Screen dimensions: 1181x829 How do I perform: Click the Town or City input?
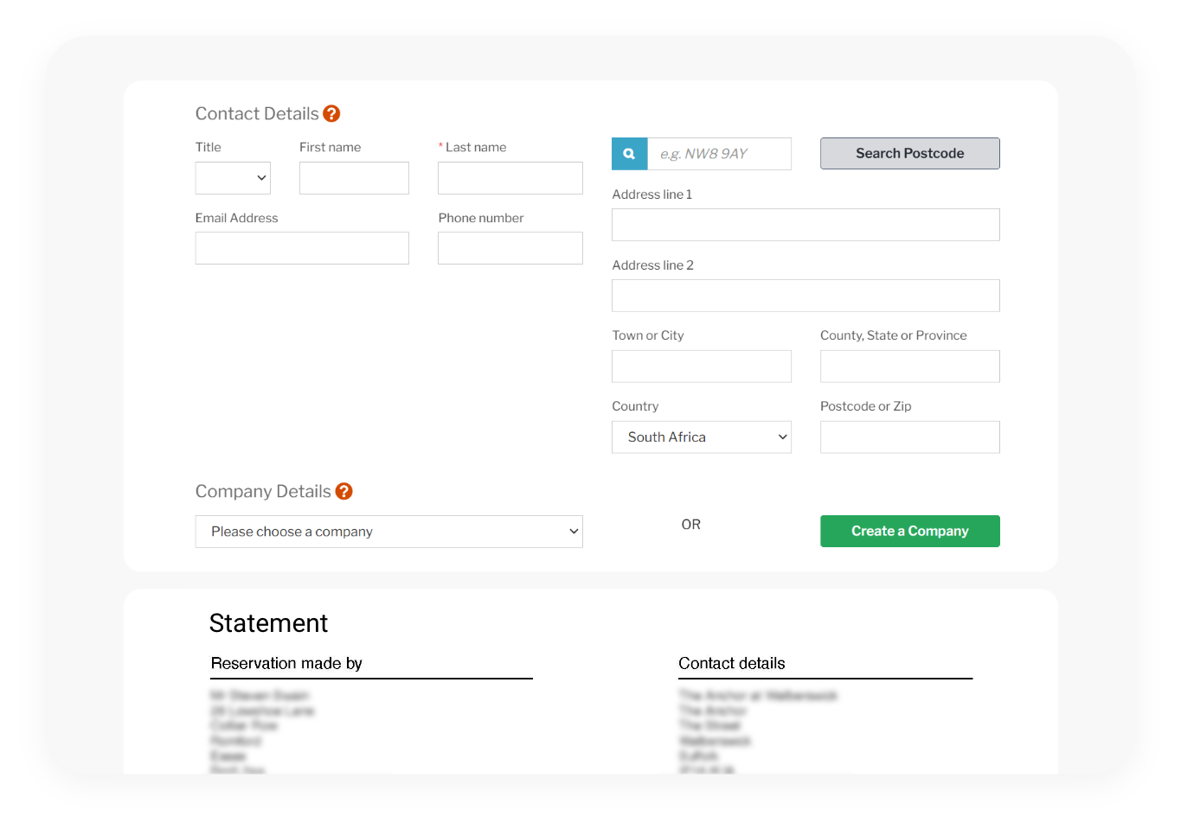(x=701, y=367)
